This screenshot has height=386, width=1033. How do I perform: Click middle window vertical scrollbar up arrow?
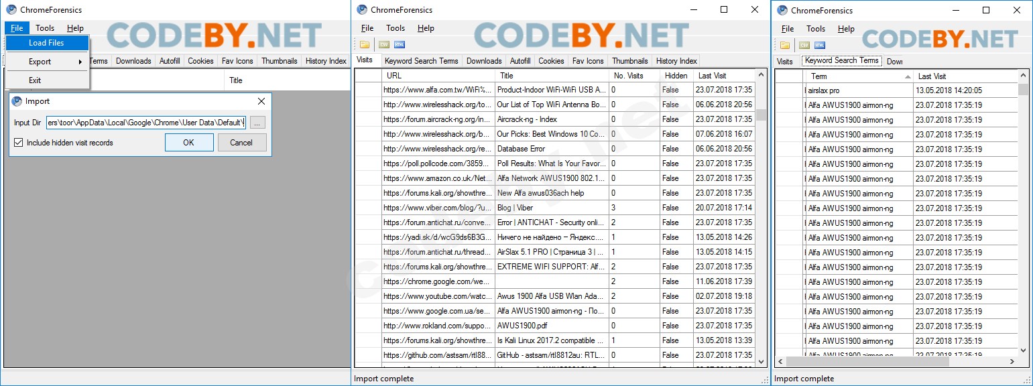coord(762,75)
